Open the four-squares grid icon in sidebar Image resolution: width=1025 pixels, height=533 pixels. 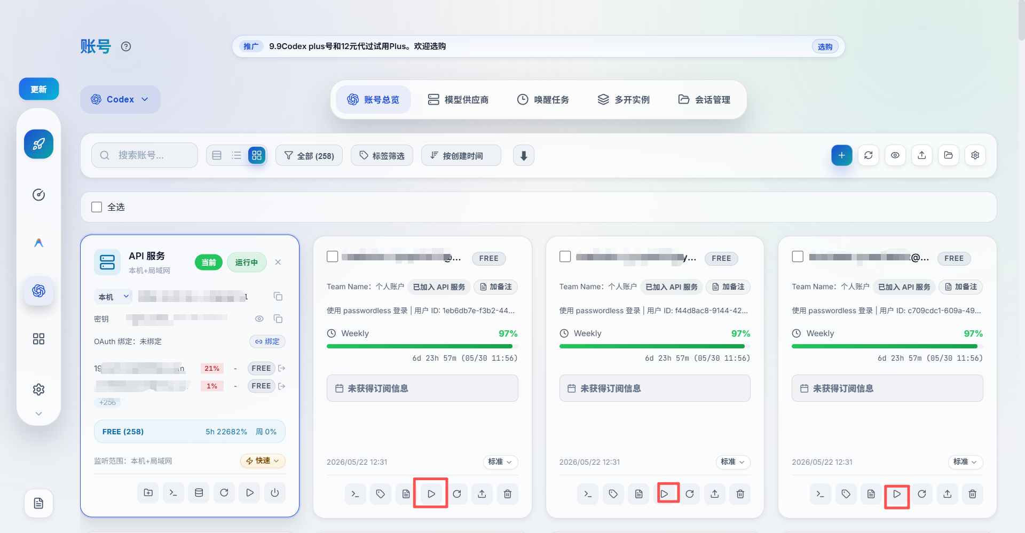pos(38,339)
